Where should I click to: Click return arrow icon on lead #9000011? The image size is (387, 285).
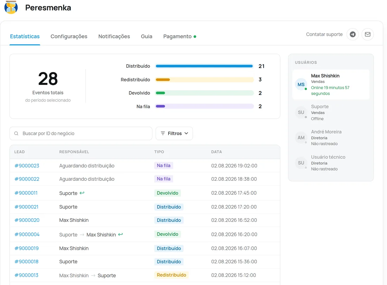tap(82, 193)
